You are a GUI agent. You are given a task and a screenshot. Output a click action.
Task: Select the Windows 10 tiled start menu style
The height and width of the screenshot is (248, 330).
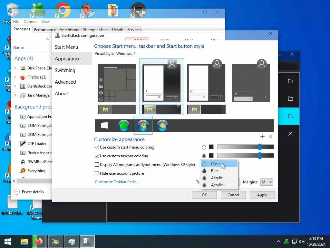117,83
